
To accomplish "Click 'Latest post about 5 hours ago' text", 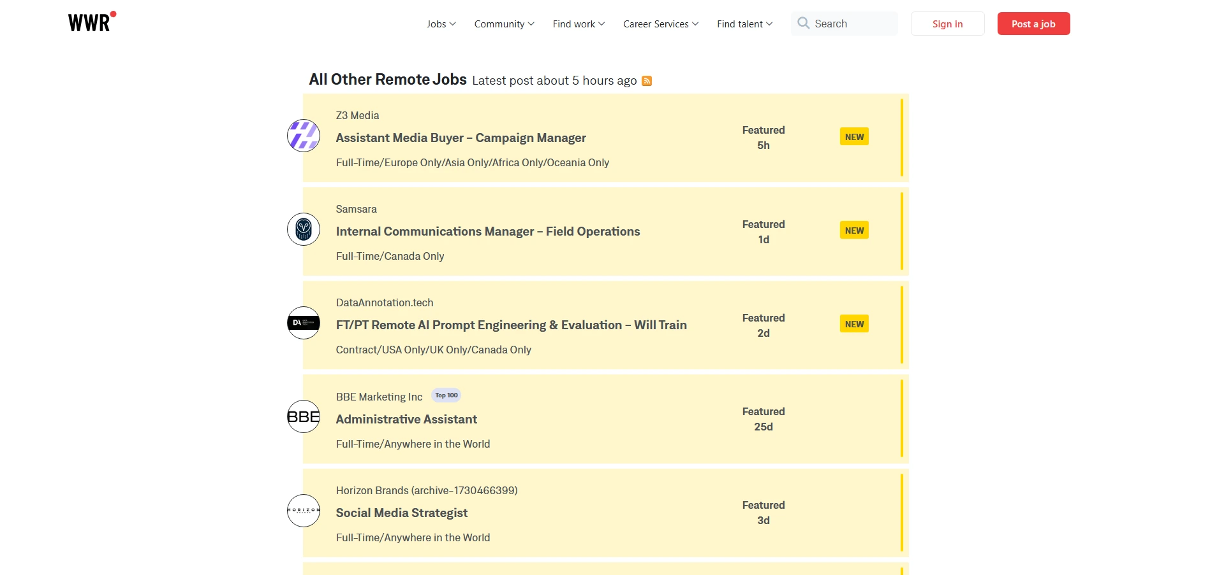I will pos(554,81).
